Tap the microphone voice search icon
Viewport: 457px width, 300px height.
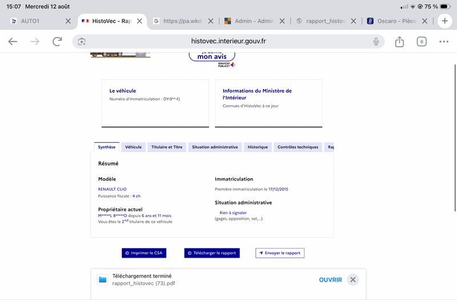click(376, 42)
